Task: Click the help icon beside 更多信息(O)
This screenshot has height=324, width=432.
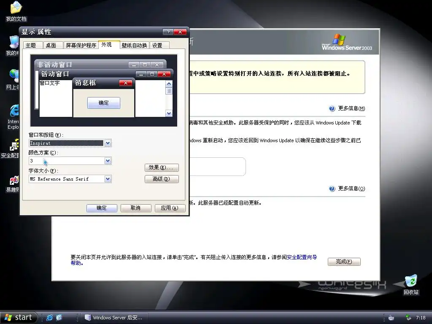Action: (x=332, y=189)
